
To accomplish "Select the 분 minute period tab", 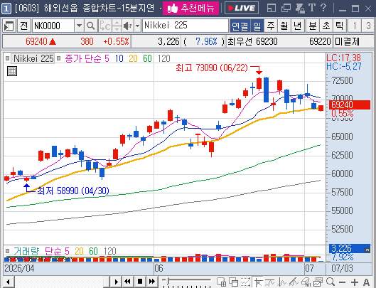I will tap(313, 26).
